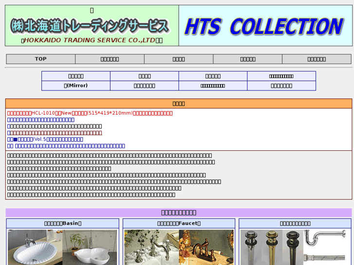Image resolution: width=354 pixels, height=265 pixels.
Task: Click the HTS COLLECTION banner
Action: coord(265,26)
